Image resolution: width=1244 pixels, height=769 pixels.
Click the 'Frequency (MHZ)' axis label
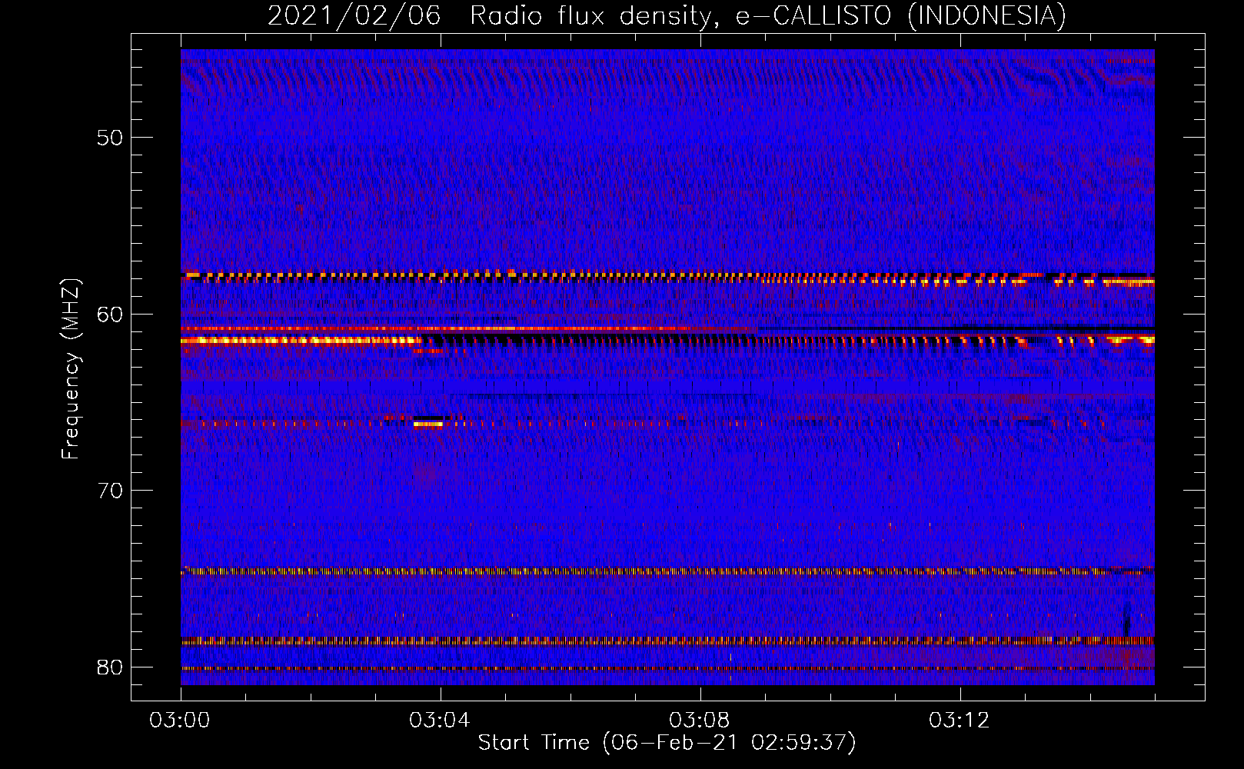[x=70, y=368]
